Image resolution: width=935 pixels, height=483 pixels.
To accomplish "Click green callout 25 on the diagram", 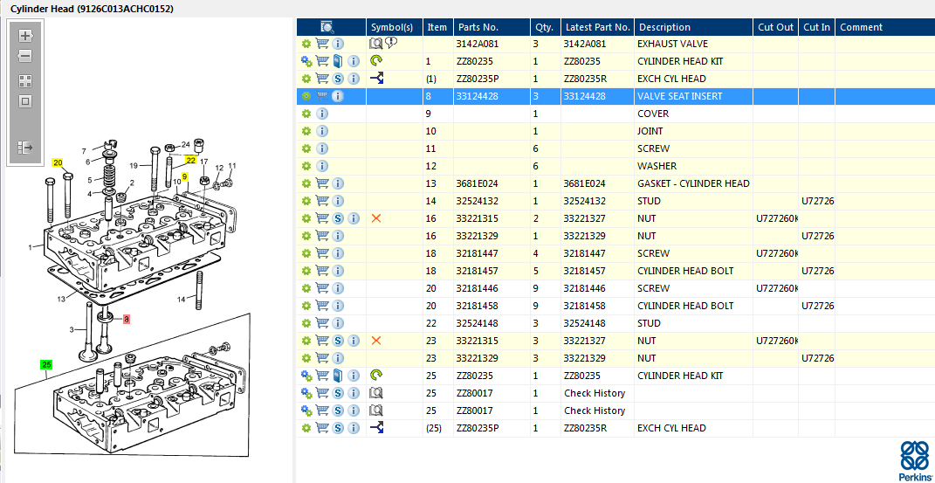I will point(46,364).
